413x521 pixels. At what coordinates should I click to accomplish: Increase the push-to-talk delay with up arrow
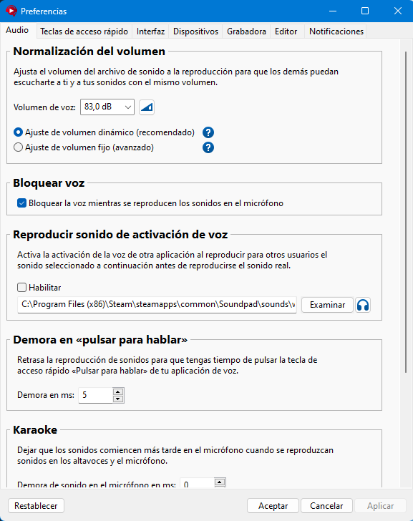click(x=118, y=391)
